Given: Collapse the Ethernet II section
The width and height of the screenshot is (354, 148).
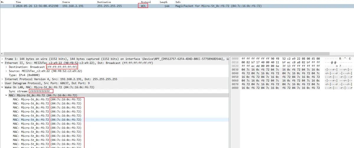Looking at the screenshot, I should (2, 63).
